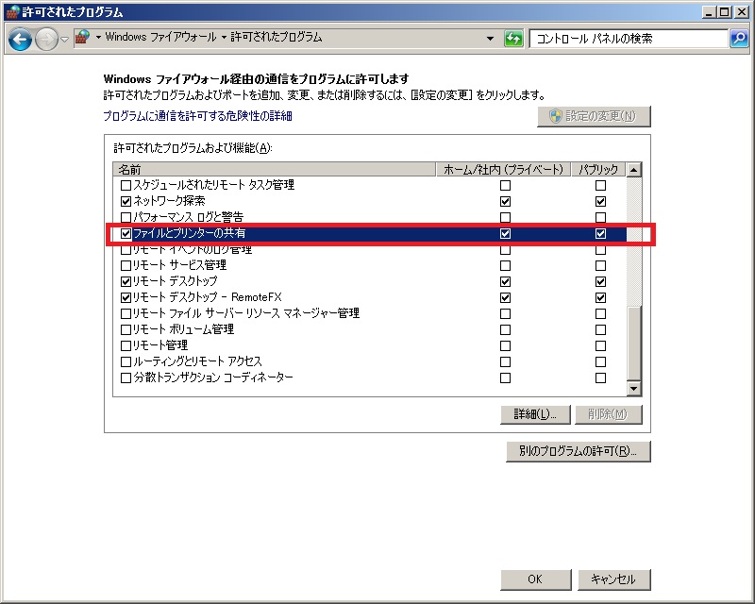Toggle private checkbox for リモート デスクトップ
Screen dimensions: 755x604
[x=505, y=281]
